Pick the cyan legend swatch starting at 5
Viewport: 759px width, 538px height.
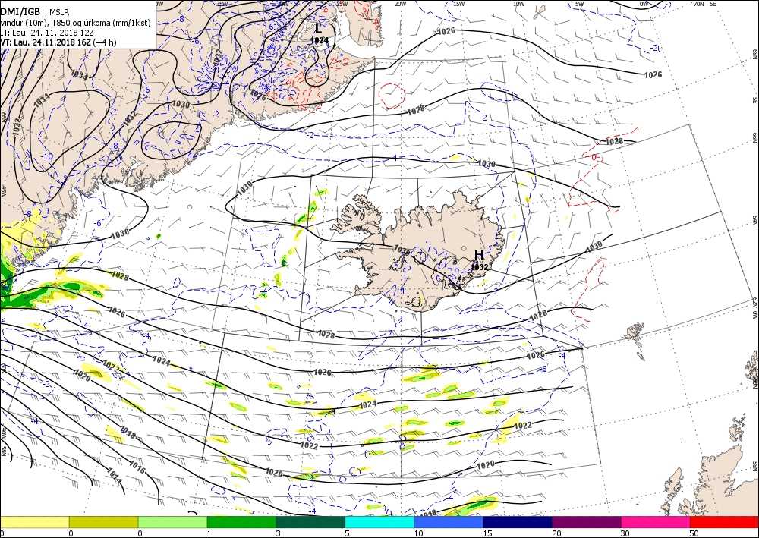379,522
